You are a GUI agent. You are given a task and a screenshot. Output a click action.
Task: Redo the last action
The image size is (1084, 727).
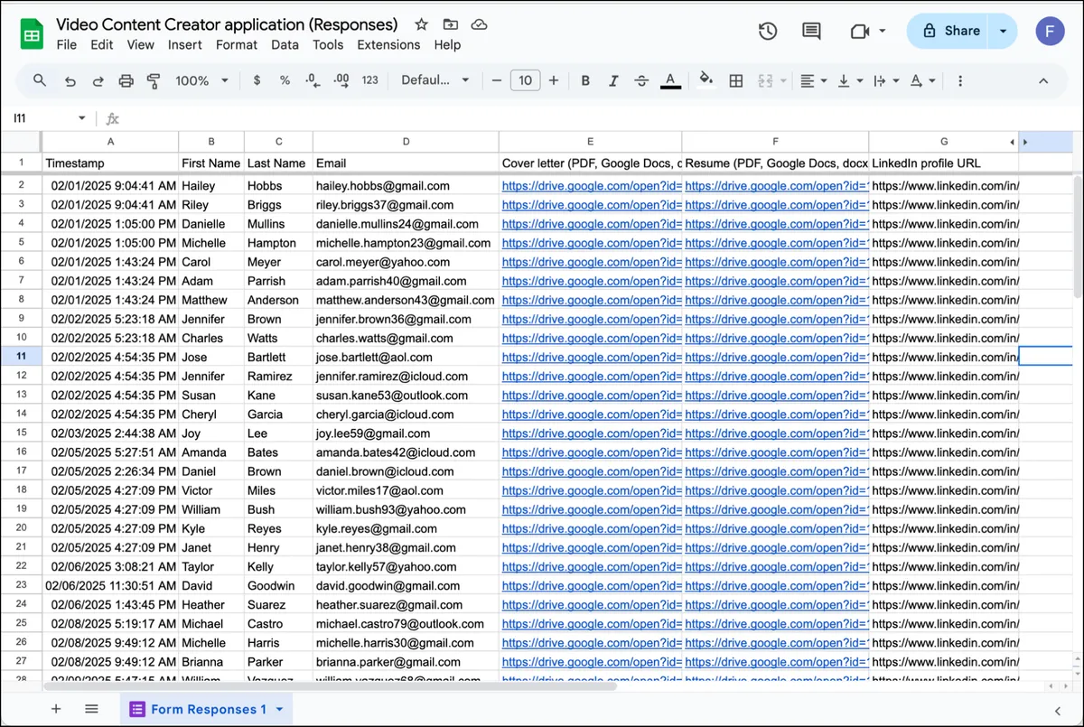pyautogui.click(x=98, y=80)
